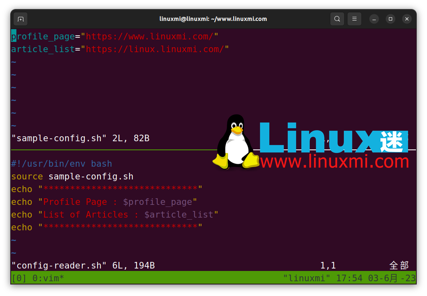427x296 pixels.
Task: Click the window title linuxmi@linuxmi
Action: [213, 19]
